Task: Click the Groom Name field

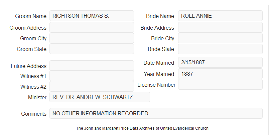Action: (x=92, y=16)
